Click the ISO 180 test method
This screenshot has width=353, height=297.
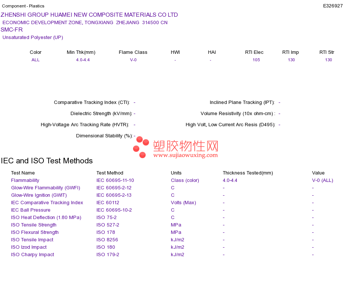click(106, 247)
